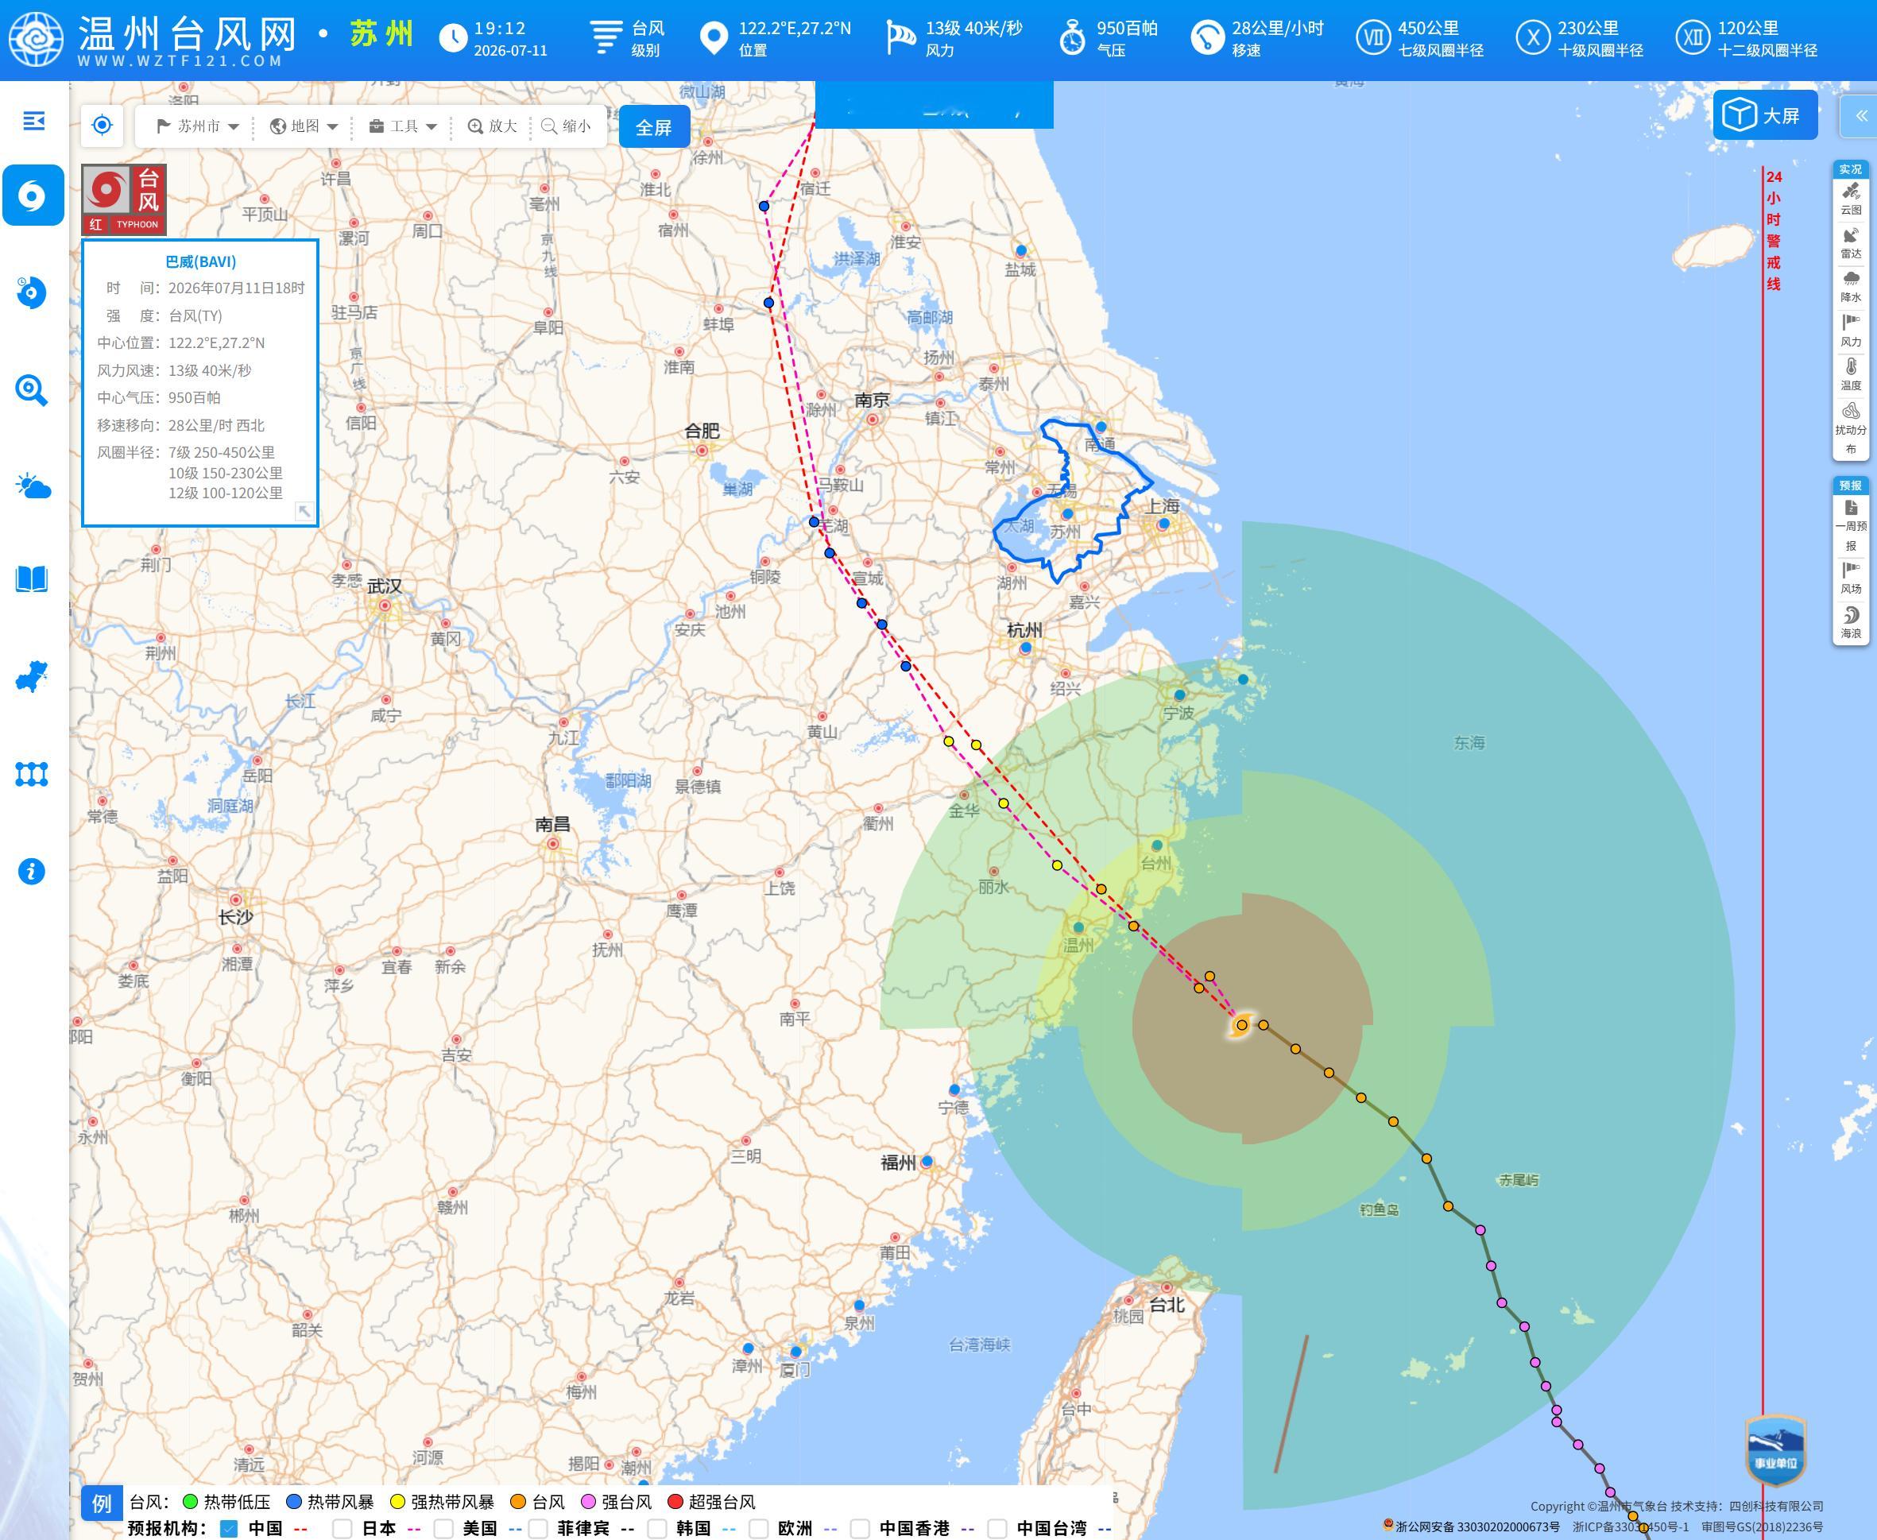Expand the 苏州市 city dropdown
The width and height of the screenshot is (1877, 1540).
pyautogui.click(x=198, y=126)
